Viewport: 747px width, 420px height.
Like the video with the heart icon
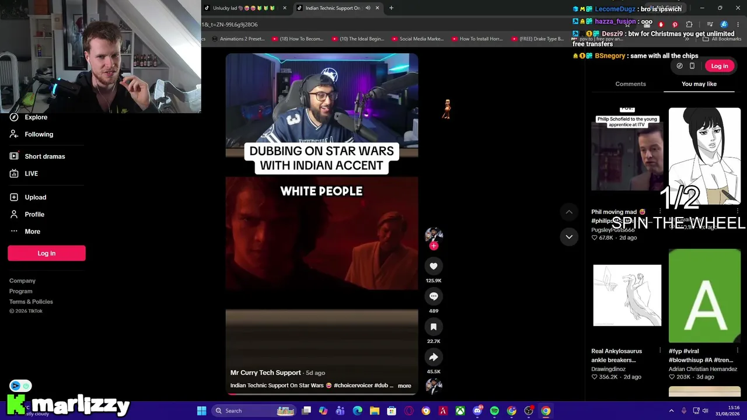tap(434, 266)
